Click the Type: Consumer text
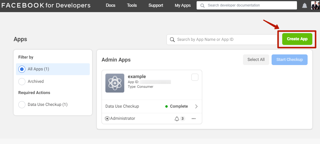Image resolution: width=320 pixels, height=144 pixels. (141, 87)
